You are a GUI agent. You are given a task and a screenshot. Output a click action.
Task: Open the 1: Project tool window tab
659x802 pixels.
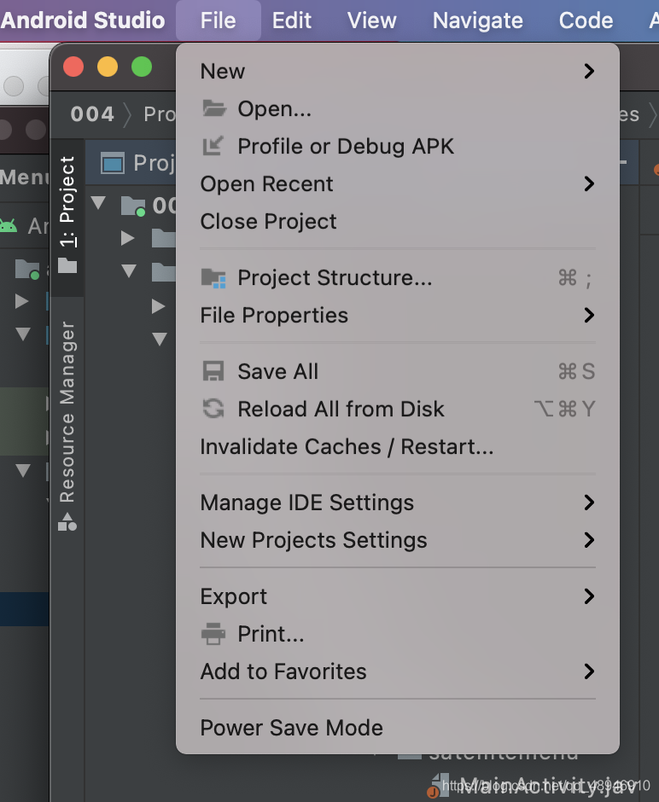coord(67,217)
